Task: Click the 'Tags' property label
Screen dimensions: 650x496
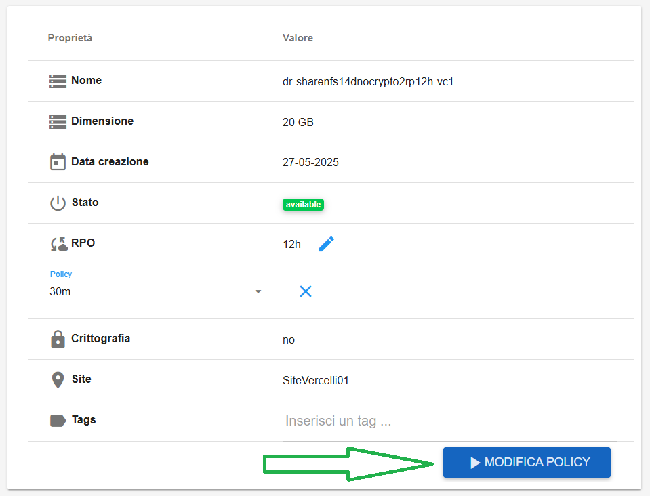Action: tap(84, 419)
